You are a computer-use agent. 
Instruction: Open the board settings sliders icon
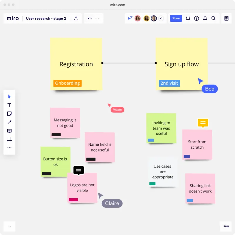[188, 19]
